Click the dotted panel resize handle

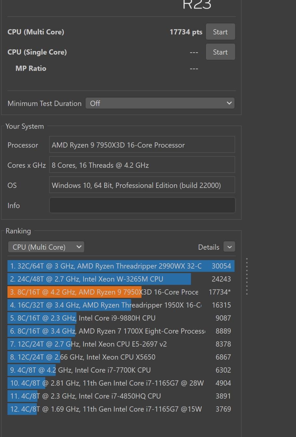coord(247,276)
